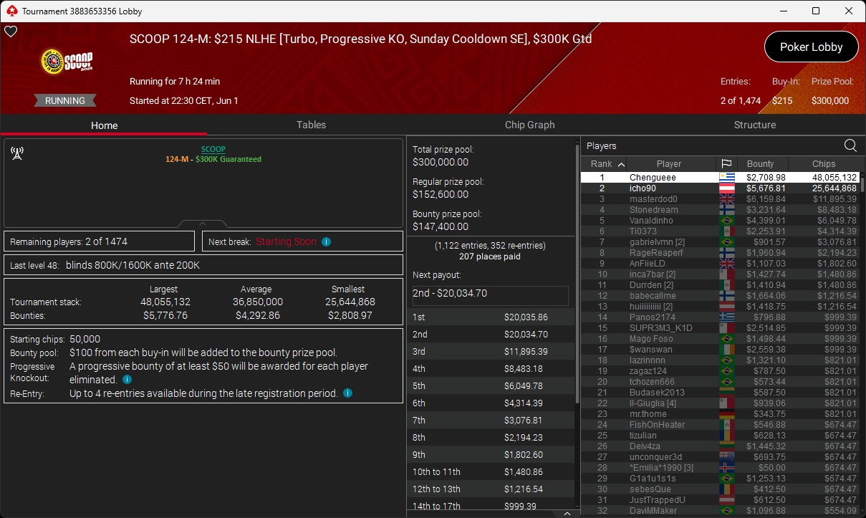Click Remaining players: 2 of 1474 box
The image size is (866, 518).
(100, 241)
